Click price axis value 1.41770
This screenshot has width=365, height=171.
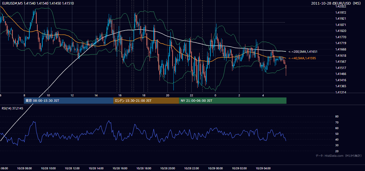coord(341,37)
